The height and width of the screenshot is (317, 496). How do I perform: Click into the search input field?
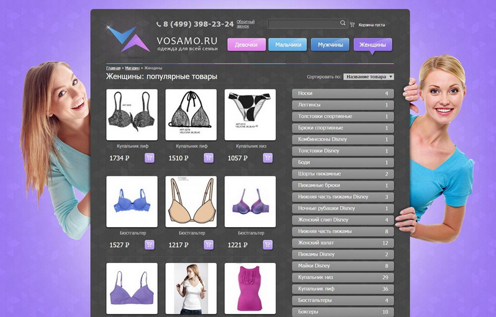tap(303, 24)
